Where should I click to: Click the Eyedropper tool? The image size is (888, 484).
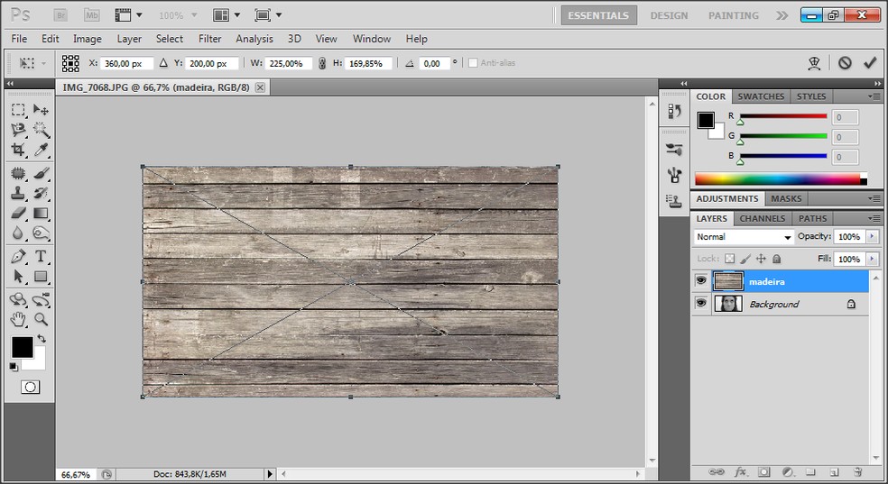pyautogui.click(x=41, y=151)
